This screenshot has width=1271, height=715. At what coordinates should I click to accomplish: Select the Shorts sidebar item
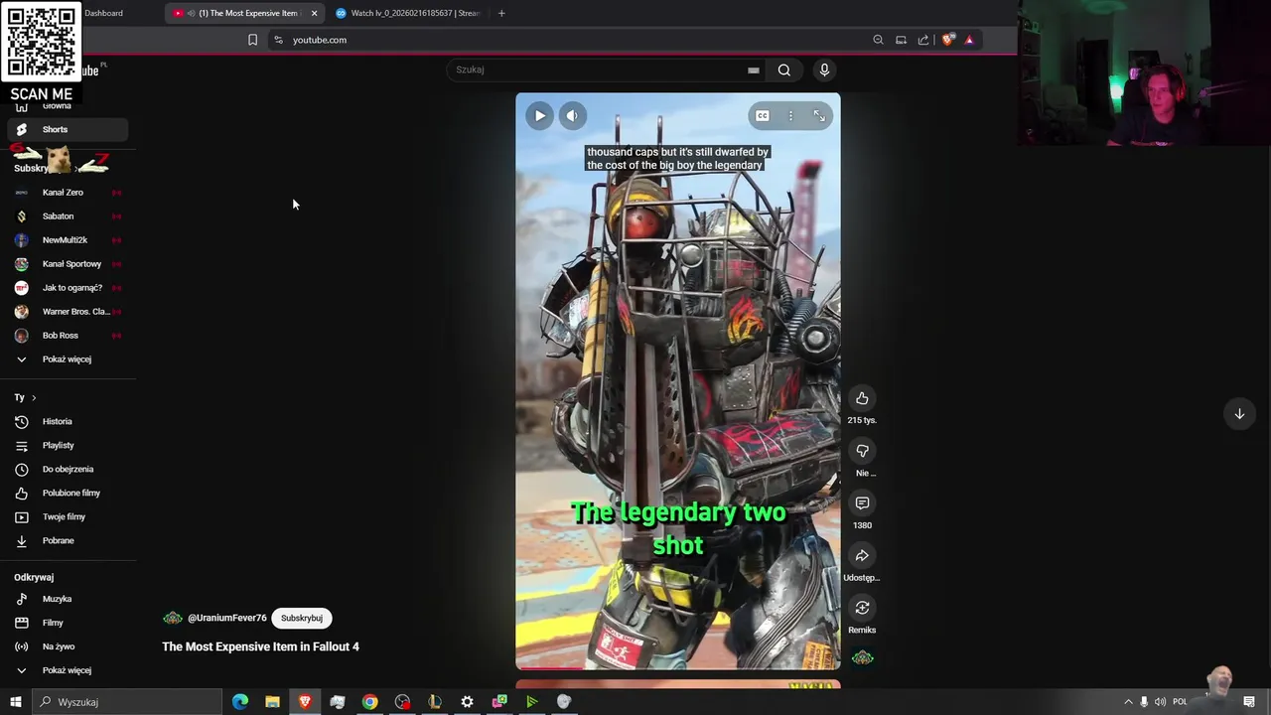click(x=68, y=129)
